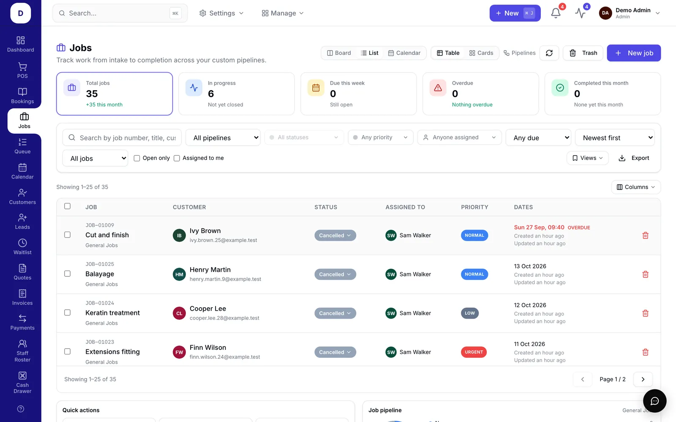Open Customers in the sidebar
676x422 pixels.
click(22, 197)
